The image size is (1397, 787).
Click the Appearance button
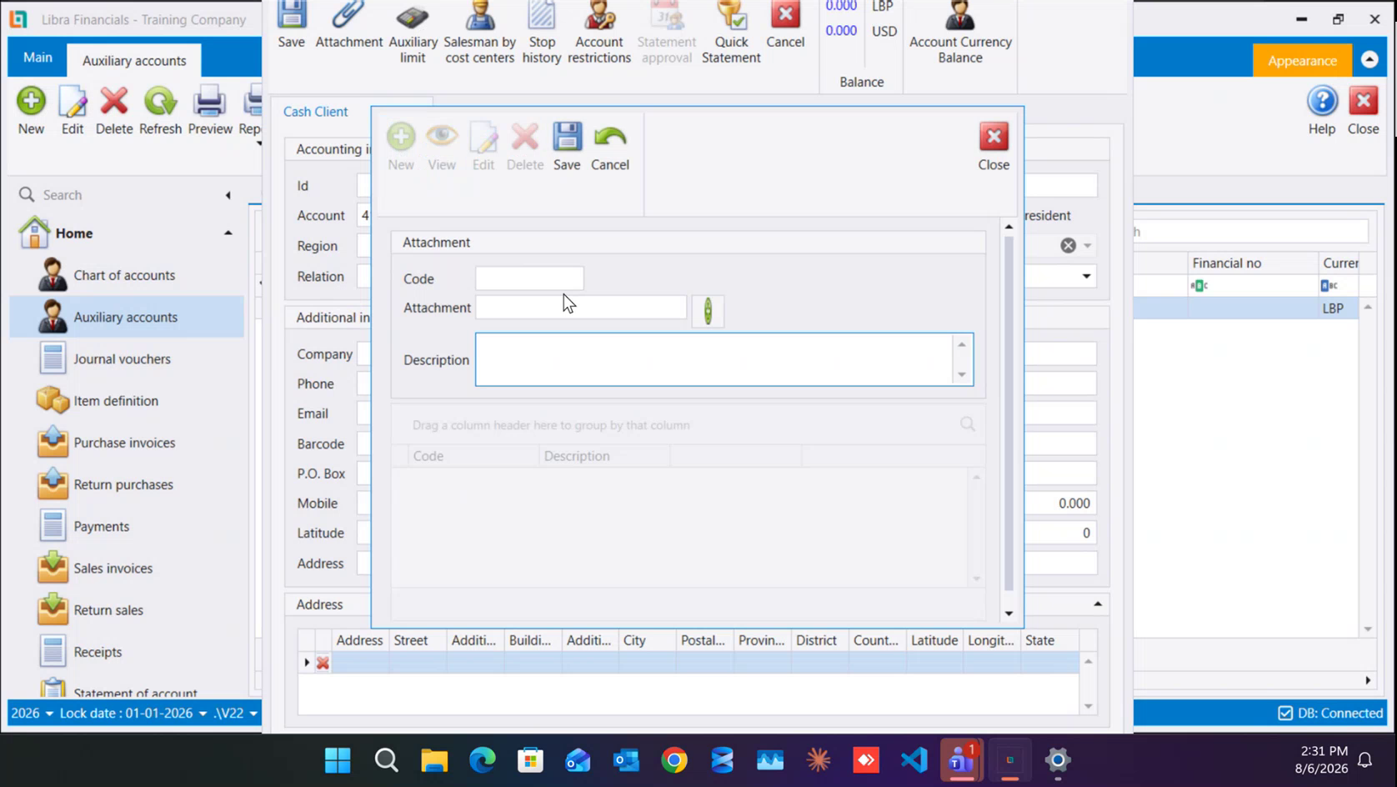(1302, 60)
